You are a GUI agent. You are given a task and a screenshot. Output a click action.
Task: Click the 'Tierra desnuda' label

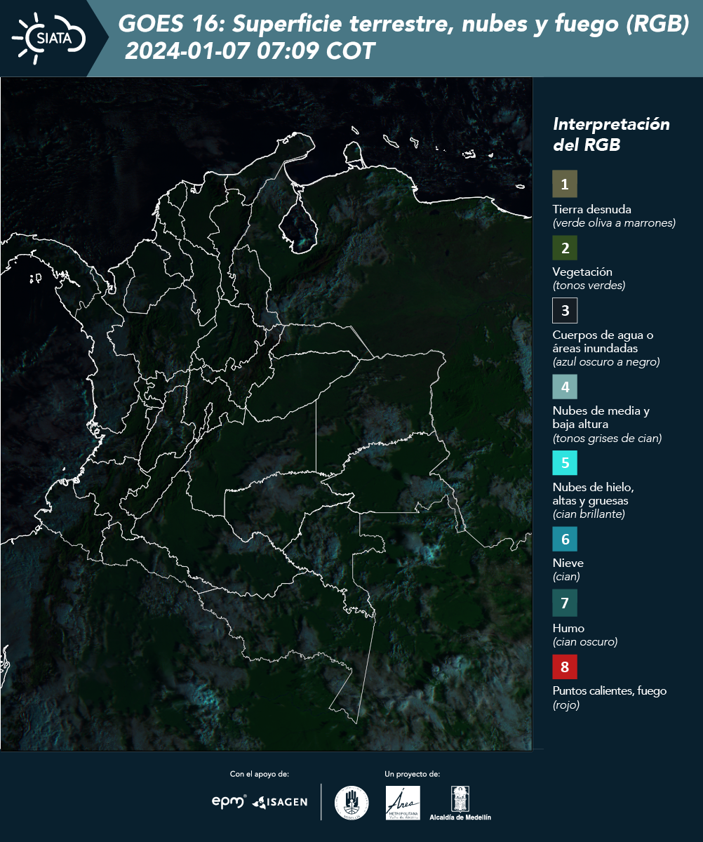tap(592, 209)
